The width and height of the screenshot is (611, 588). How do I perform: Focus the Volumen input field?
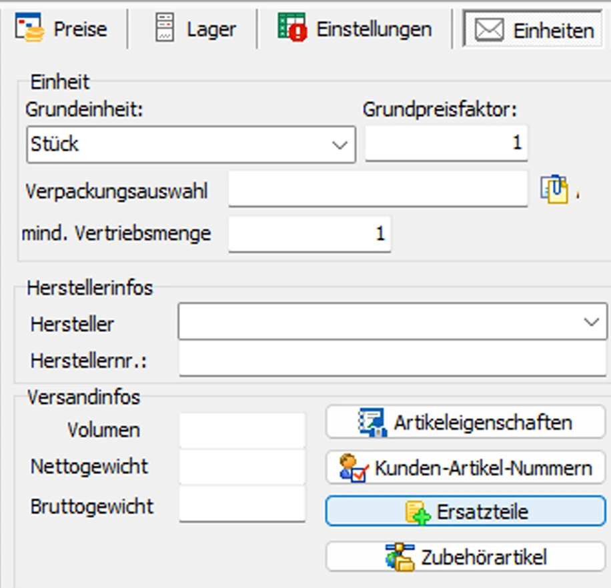point(242,430)
